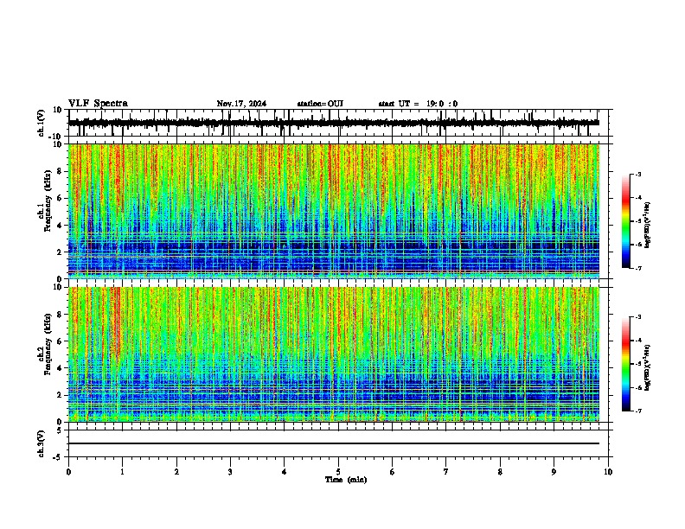The image size is (685, 529).
Task: Click the log(PSD) unit label beside ch.2 color bar
Action: click(x=648, y=367)
